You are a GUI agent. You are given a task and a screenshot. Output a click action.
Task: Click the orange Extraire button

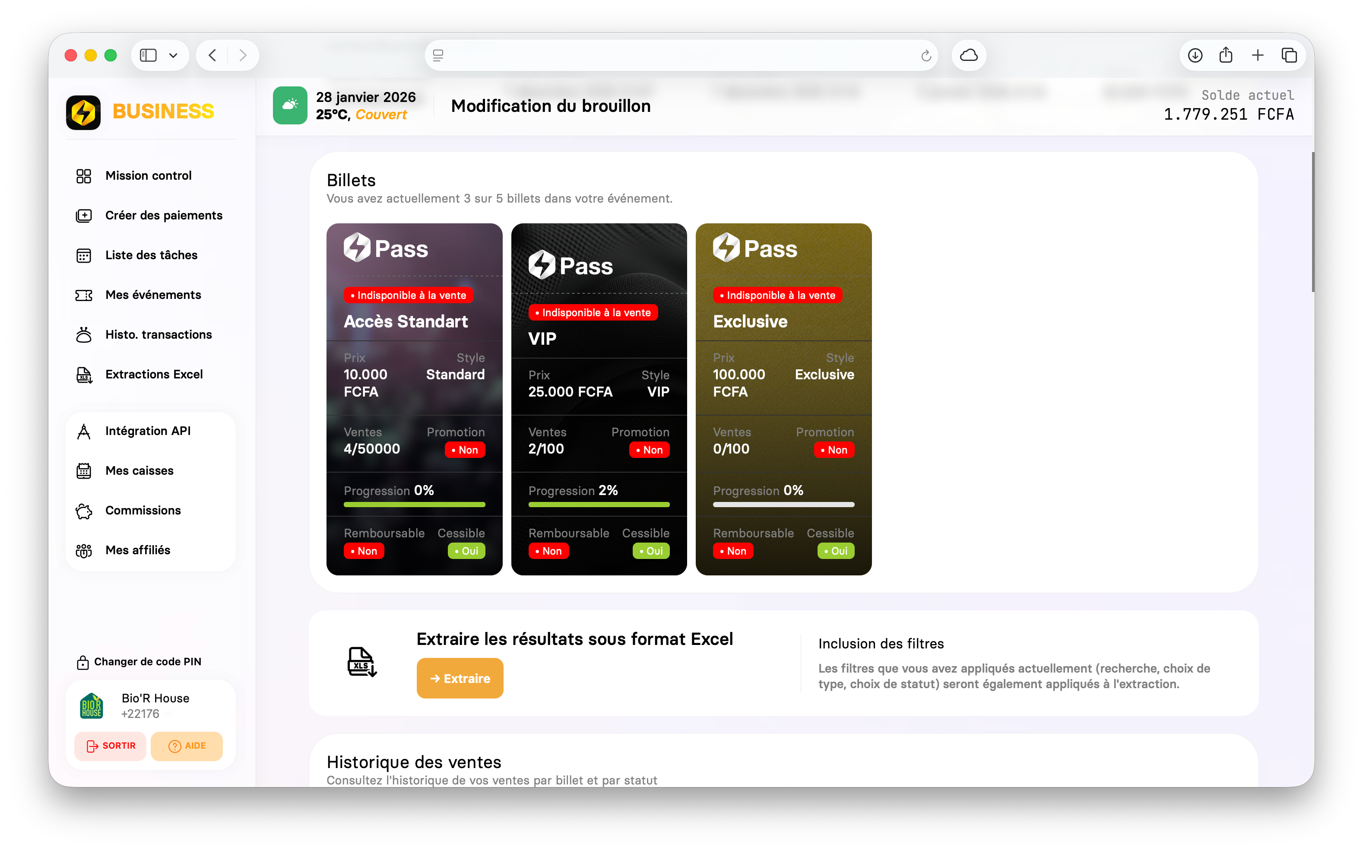[x=460, y=678]
